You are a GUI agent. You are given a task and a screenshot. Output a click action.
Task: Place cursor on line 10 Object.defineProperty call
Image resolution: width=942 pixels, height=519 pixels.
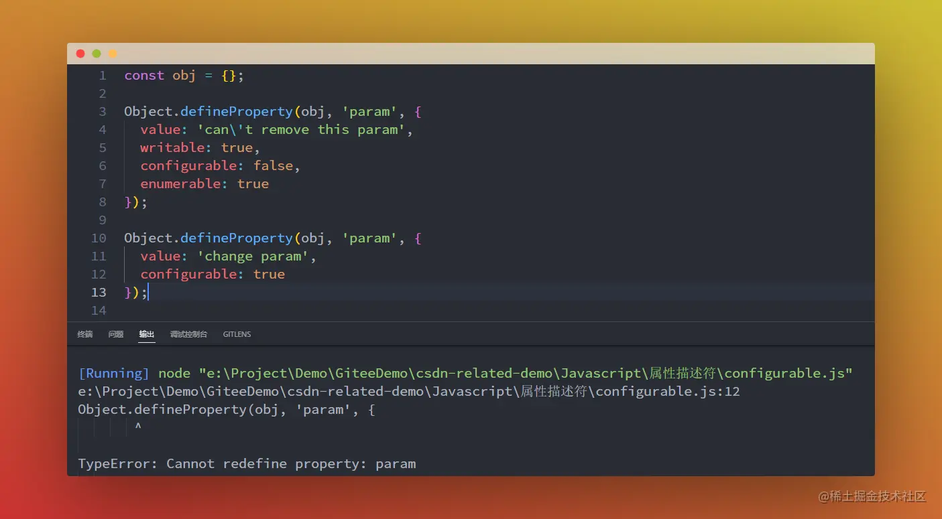[273, 238]
